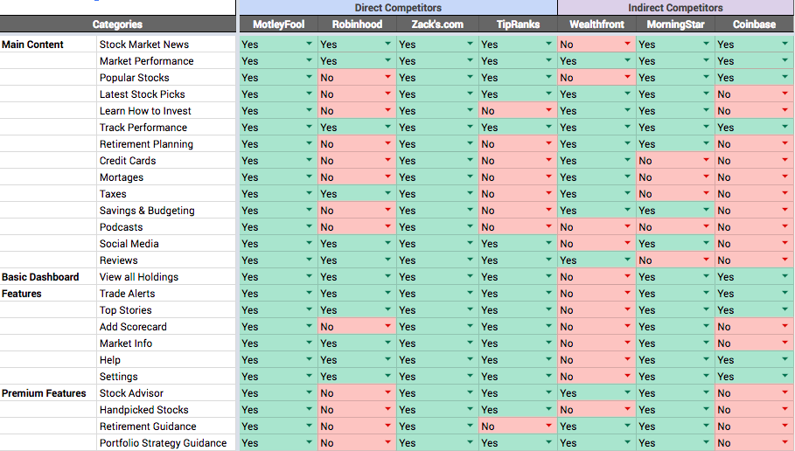Click the Features category cell
Screen dimensions: 795x451
[48, 294]
